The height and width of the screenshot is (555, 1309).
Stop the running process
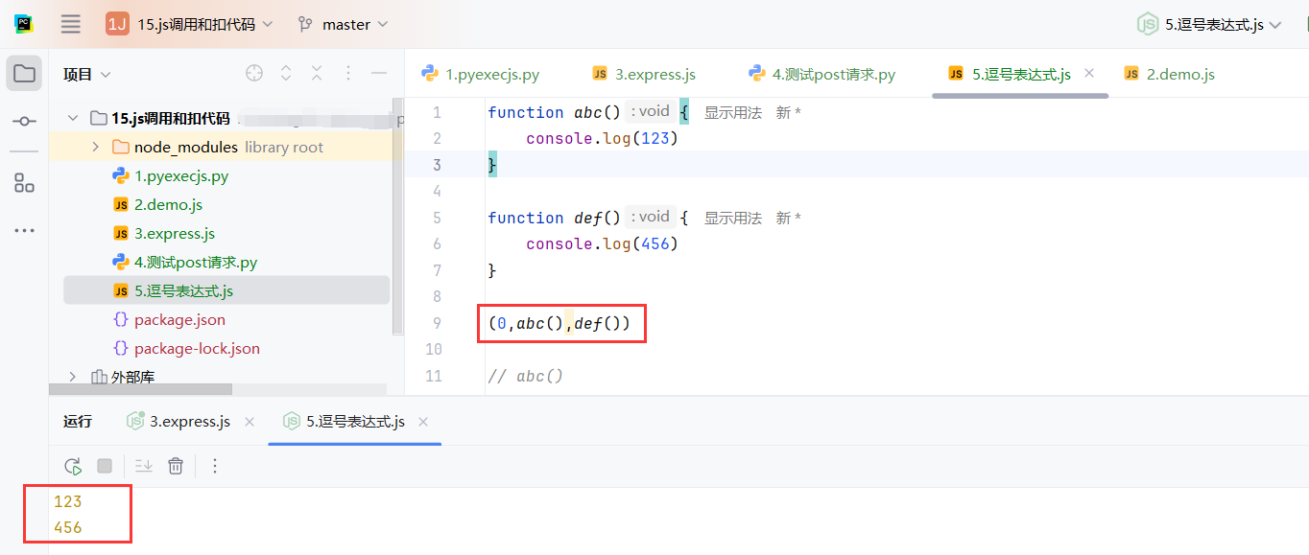[x=105, y=466]
